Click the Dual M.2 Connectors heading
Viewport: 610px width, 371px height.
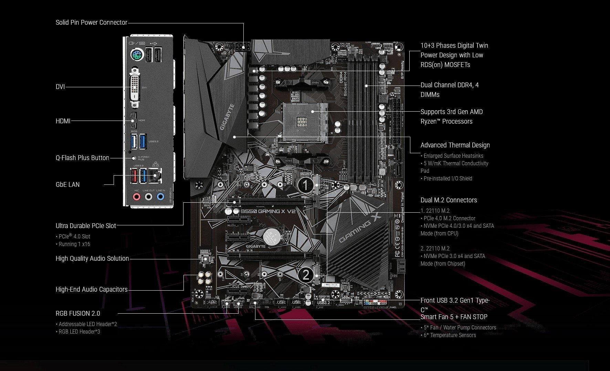click(x=449, y=200)
